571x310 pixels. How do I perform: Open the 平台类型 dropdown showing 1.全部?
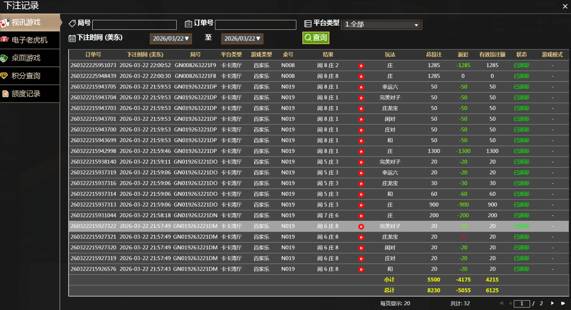382,24
